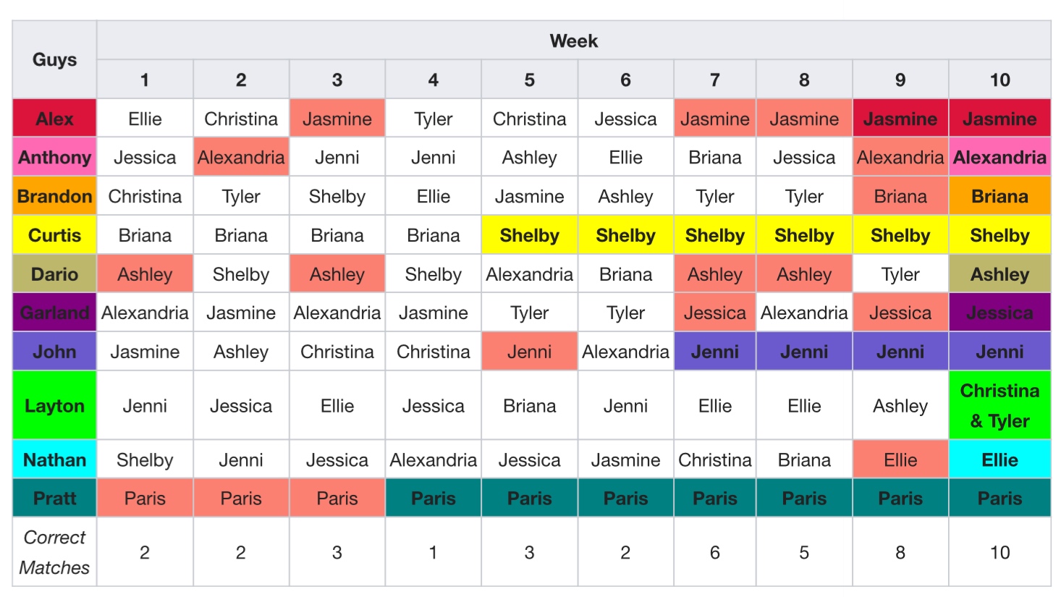
Task: Select the pink Anthony row header
Action: pyautogui.click(x=54, y=157)
